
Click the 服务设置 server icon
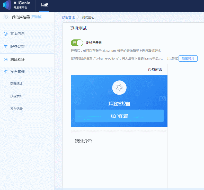[x=6, y=47]
